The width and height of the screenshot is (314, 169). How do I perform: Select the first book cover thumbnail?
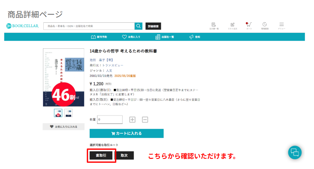58,113
